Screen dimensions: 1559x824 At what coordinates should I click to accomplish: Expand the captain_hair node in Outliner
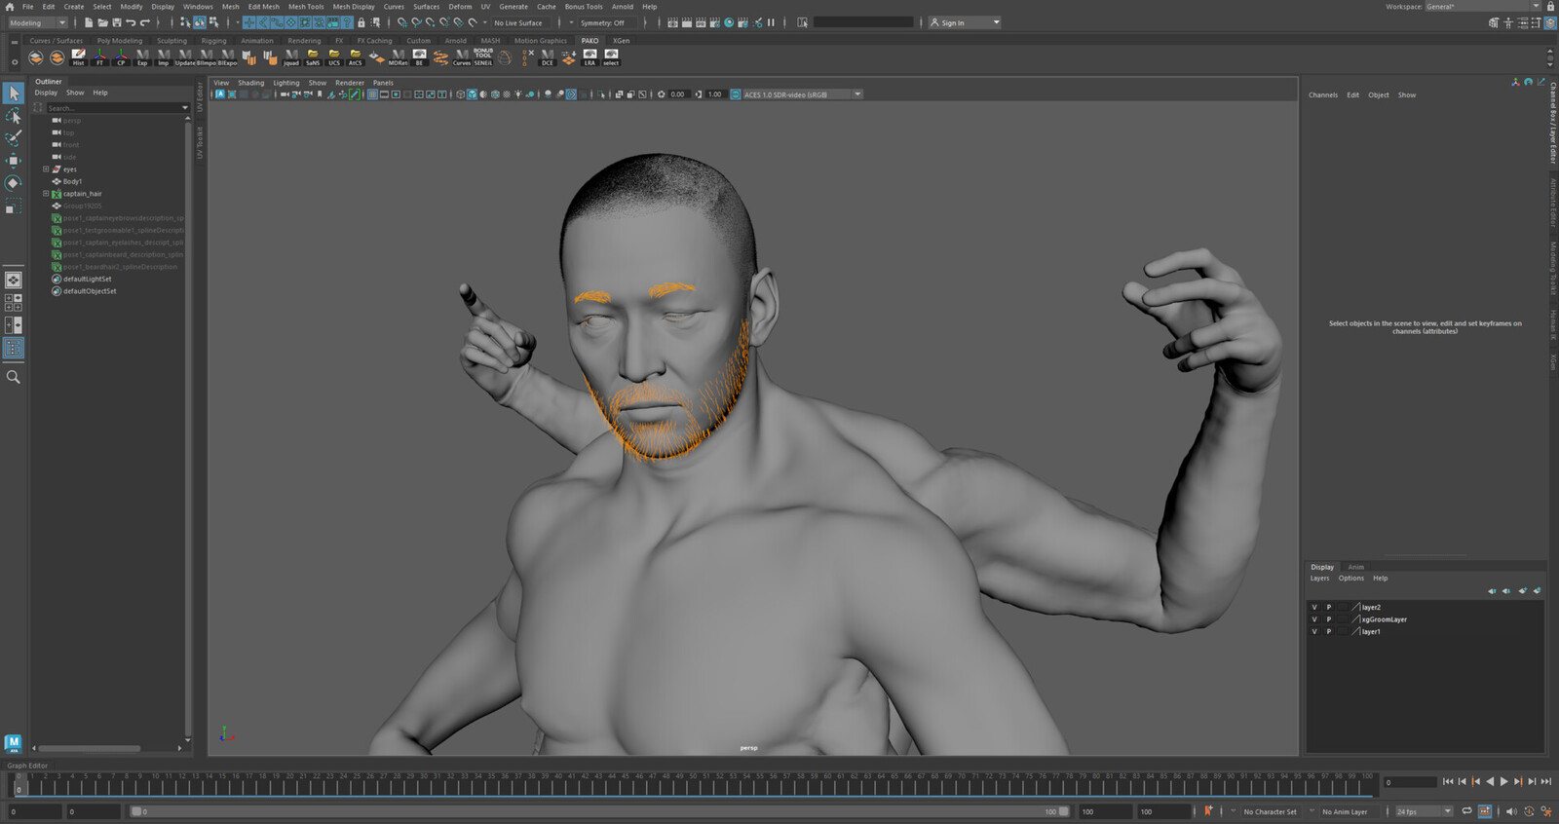click(46, 194)
